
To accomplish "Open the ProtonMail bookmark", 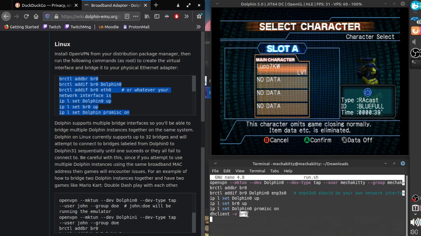I will 136,27.
